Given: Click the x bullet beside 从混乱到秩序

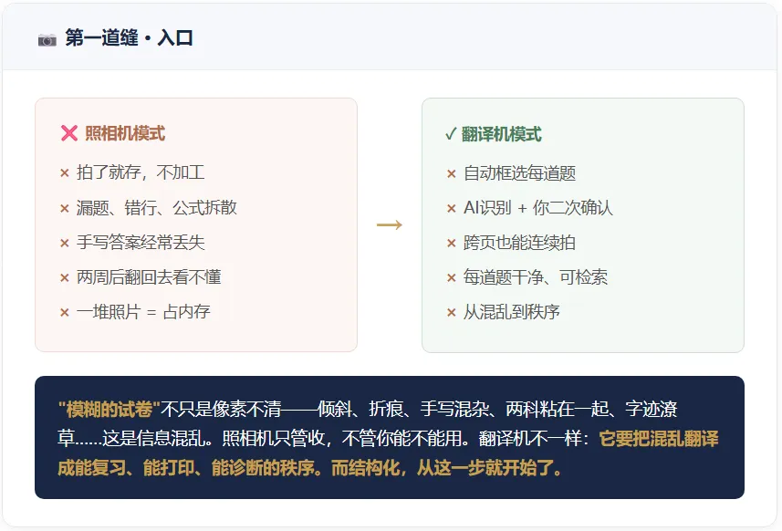Looking at the screenshot, I should pos(452,312).
